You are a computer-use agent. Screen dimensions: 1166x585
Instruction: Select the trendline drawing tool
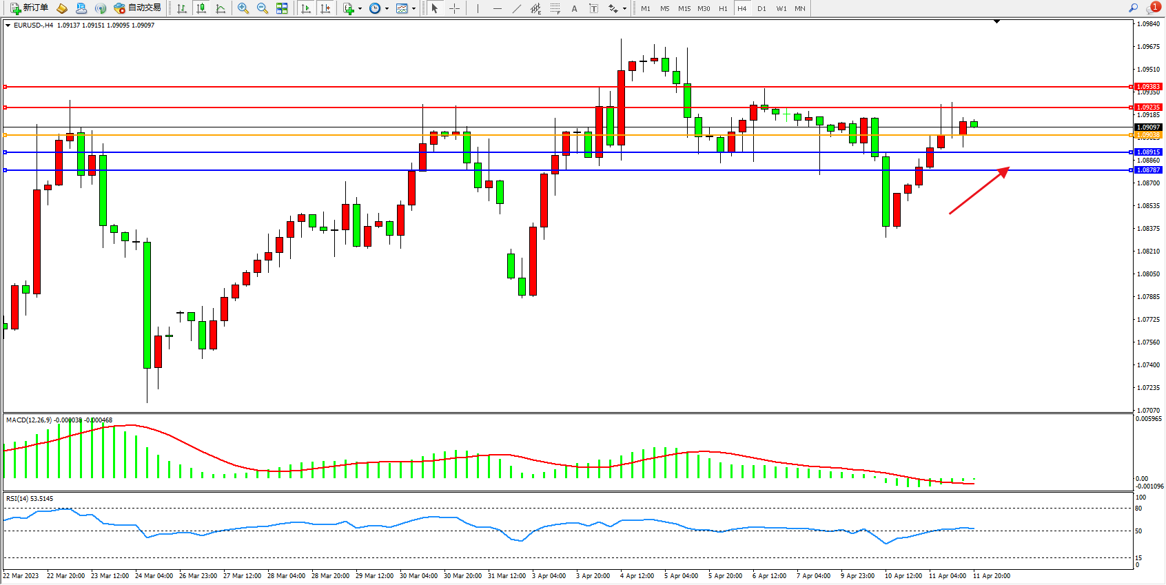click(x=517, y=8)
